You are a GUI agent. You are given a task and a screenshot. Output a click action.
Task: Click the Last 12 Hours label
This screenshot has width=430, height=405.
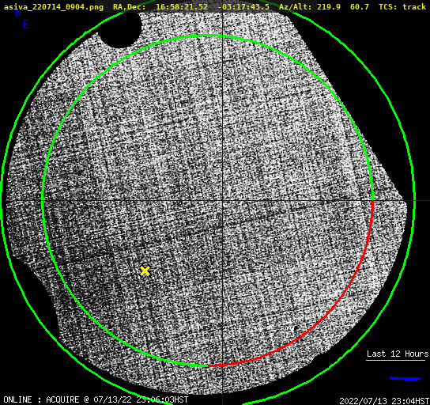click(x=398, y=354)
